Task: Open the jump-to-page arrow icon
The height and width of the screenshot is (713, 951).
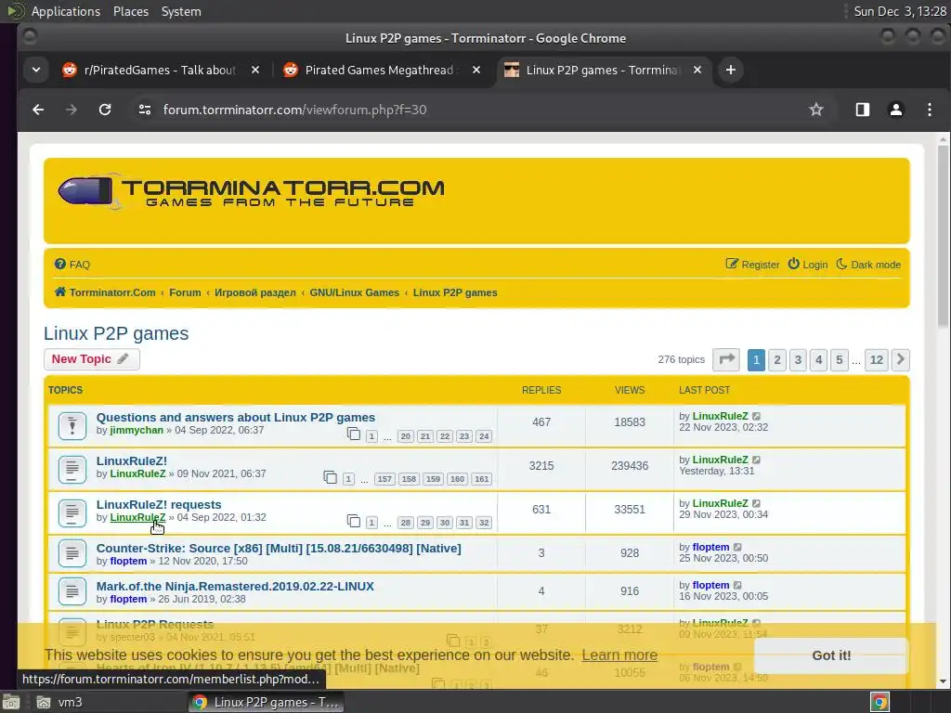Action: coord(726,359)
